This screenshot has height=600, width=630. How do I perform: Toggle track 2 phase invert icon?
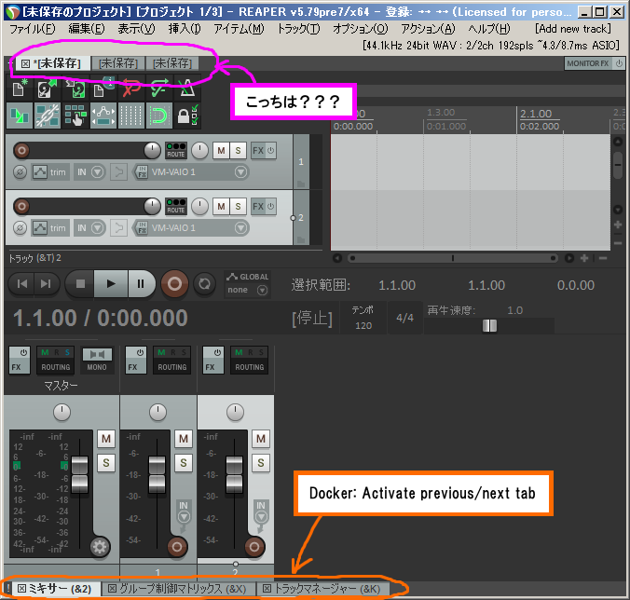click(20, 228)
